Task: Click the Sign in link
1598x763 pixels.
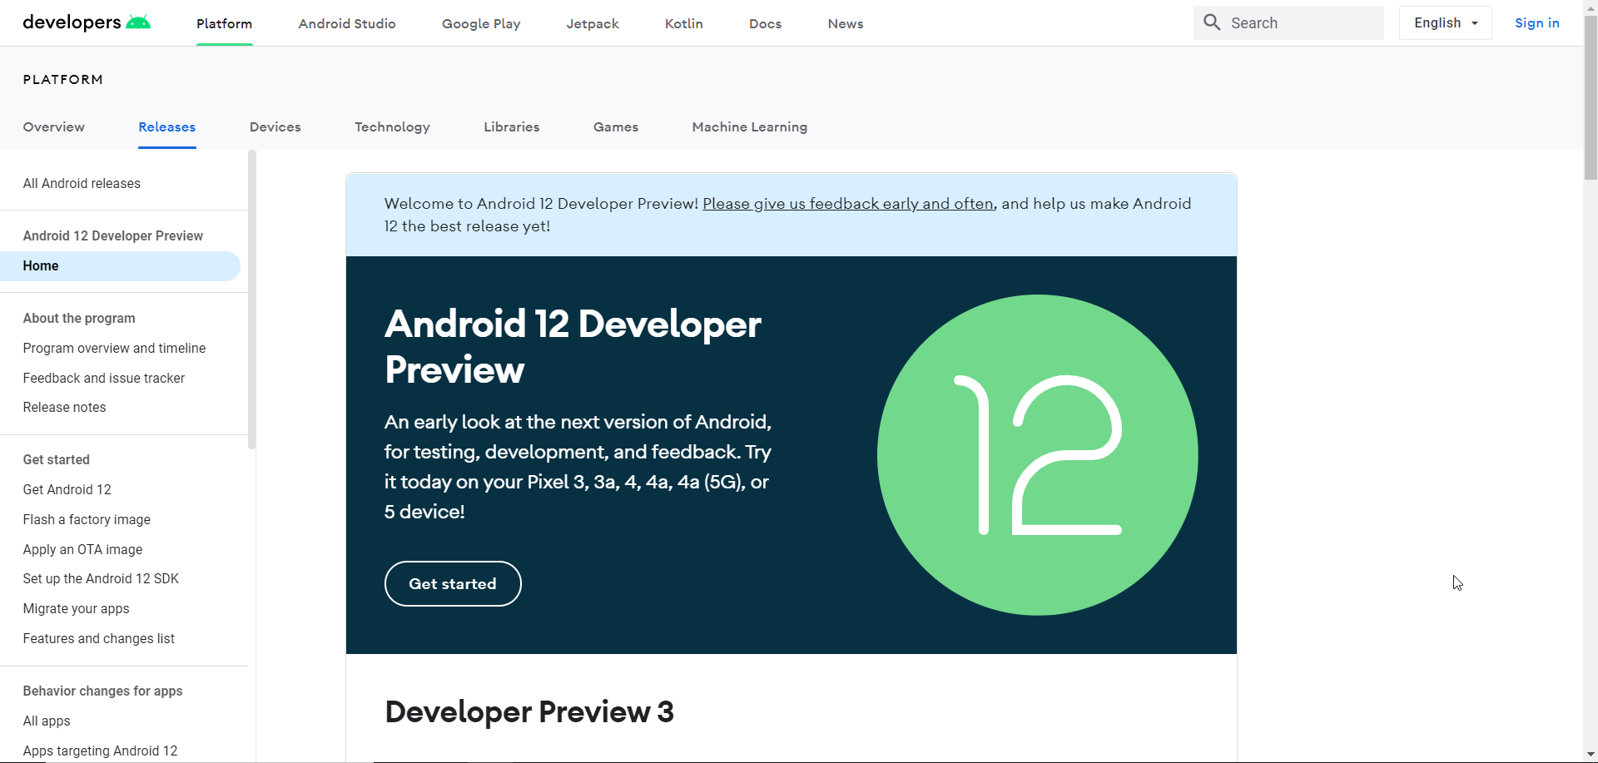Action: point(1536,23)
